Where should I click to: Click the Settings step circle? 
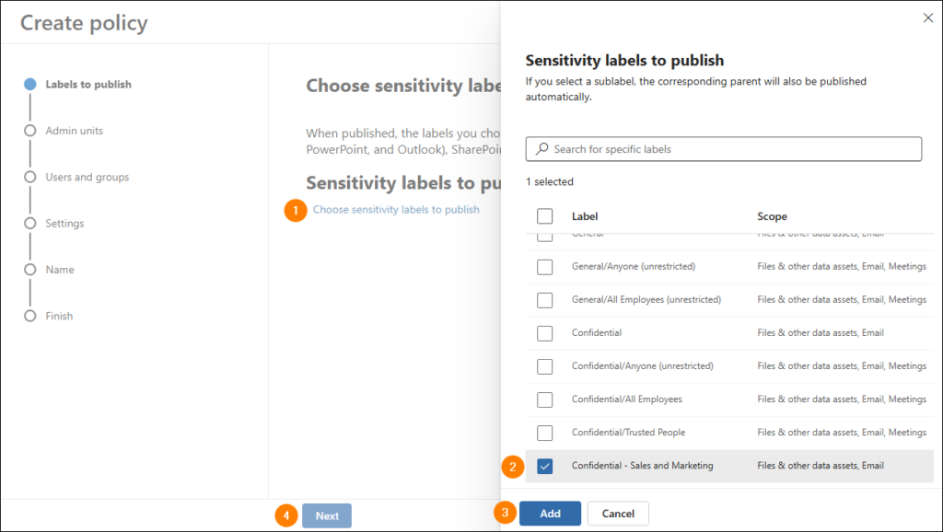pyautogui.click(x=30, y=223)
